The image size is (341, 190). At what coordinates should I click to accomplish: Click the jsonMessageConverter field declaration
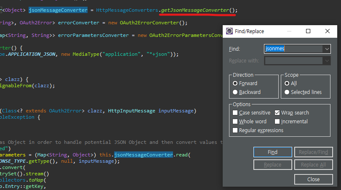click(x=58, y=10)
